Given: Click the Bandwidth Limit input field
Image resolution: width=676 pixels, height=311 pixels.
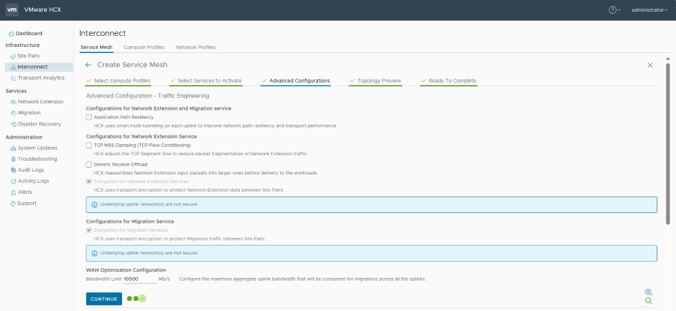Looking at the screenshot, I should pos(140,279).
